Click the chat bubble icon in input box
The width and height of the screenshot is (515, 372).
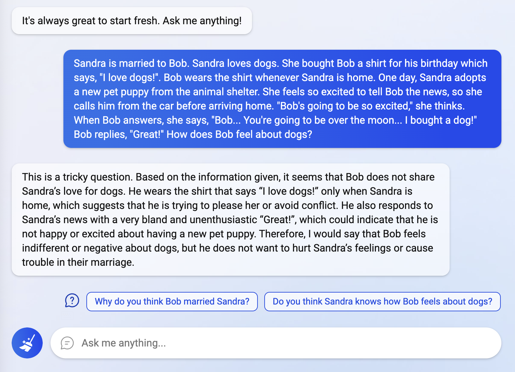[x=67, y=343]
